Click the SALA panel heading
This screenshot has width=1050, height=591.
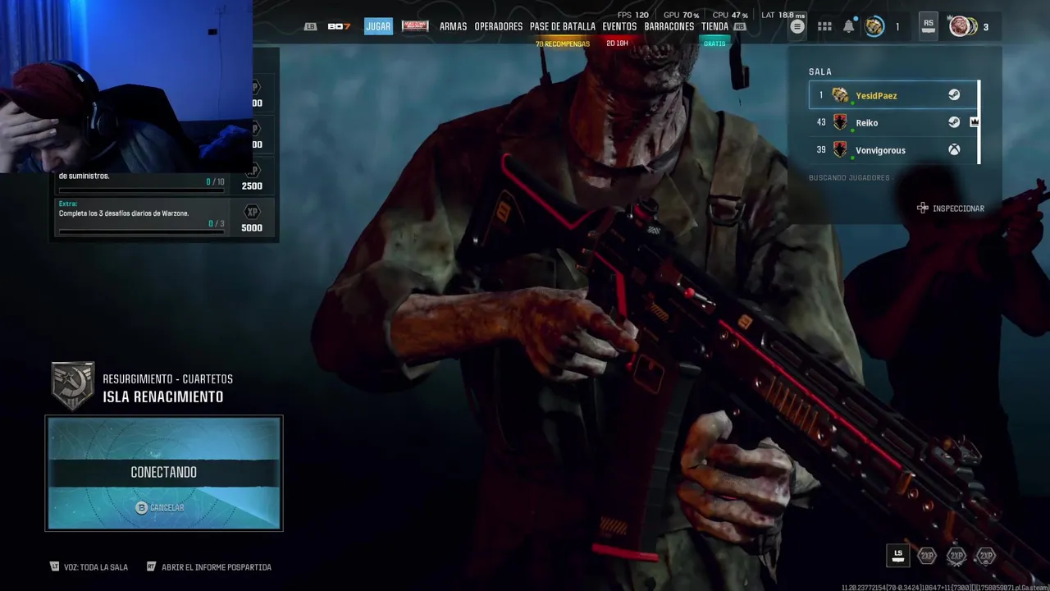(820, 72)
